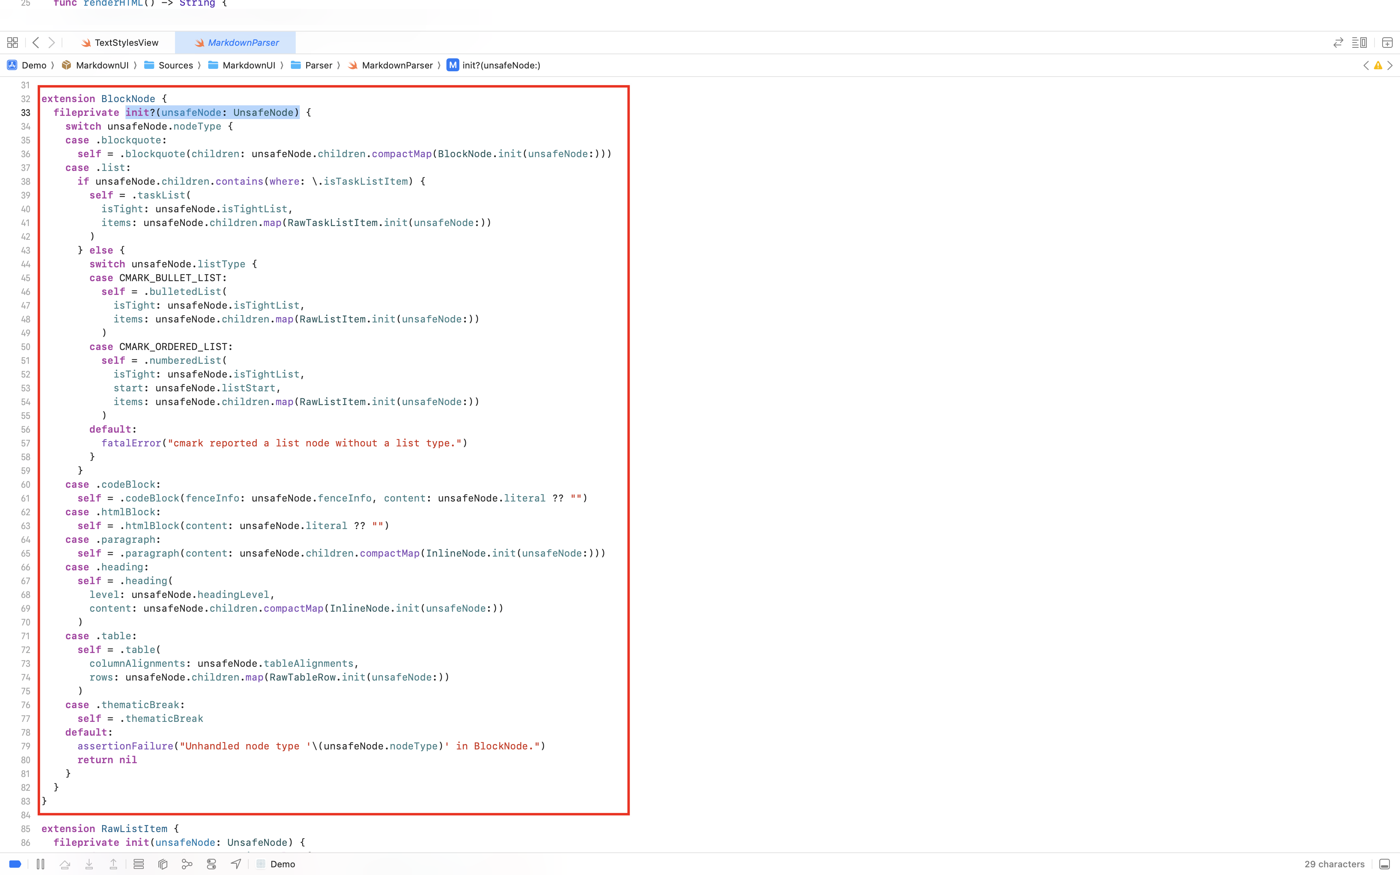Open the related items grid menu
The width and height of the screenshot is (1400, 875).
coord(12,42)
